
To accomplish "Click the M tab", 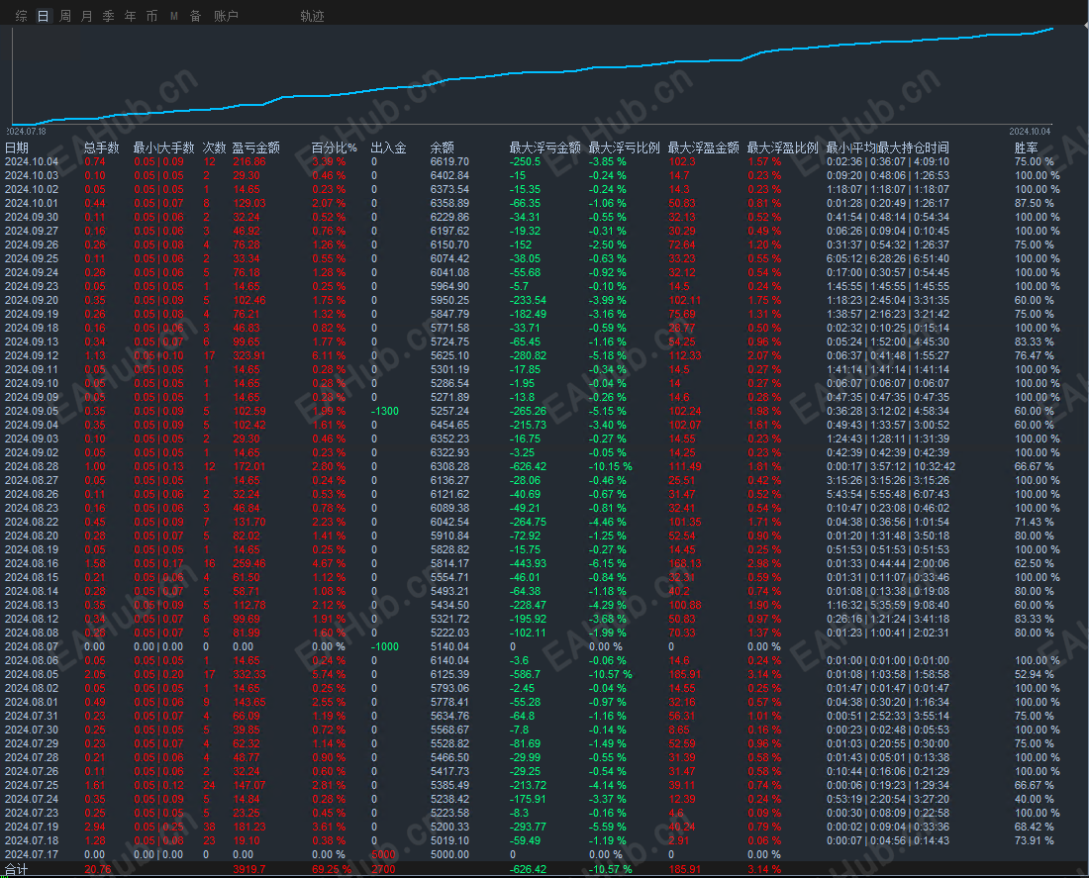I will [x=173, y=16].
